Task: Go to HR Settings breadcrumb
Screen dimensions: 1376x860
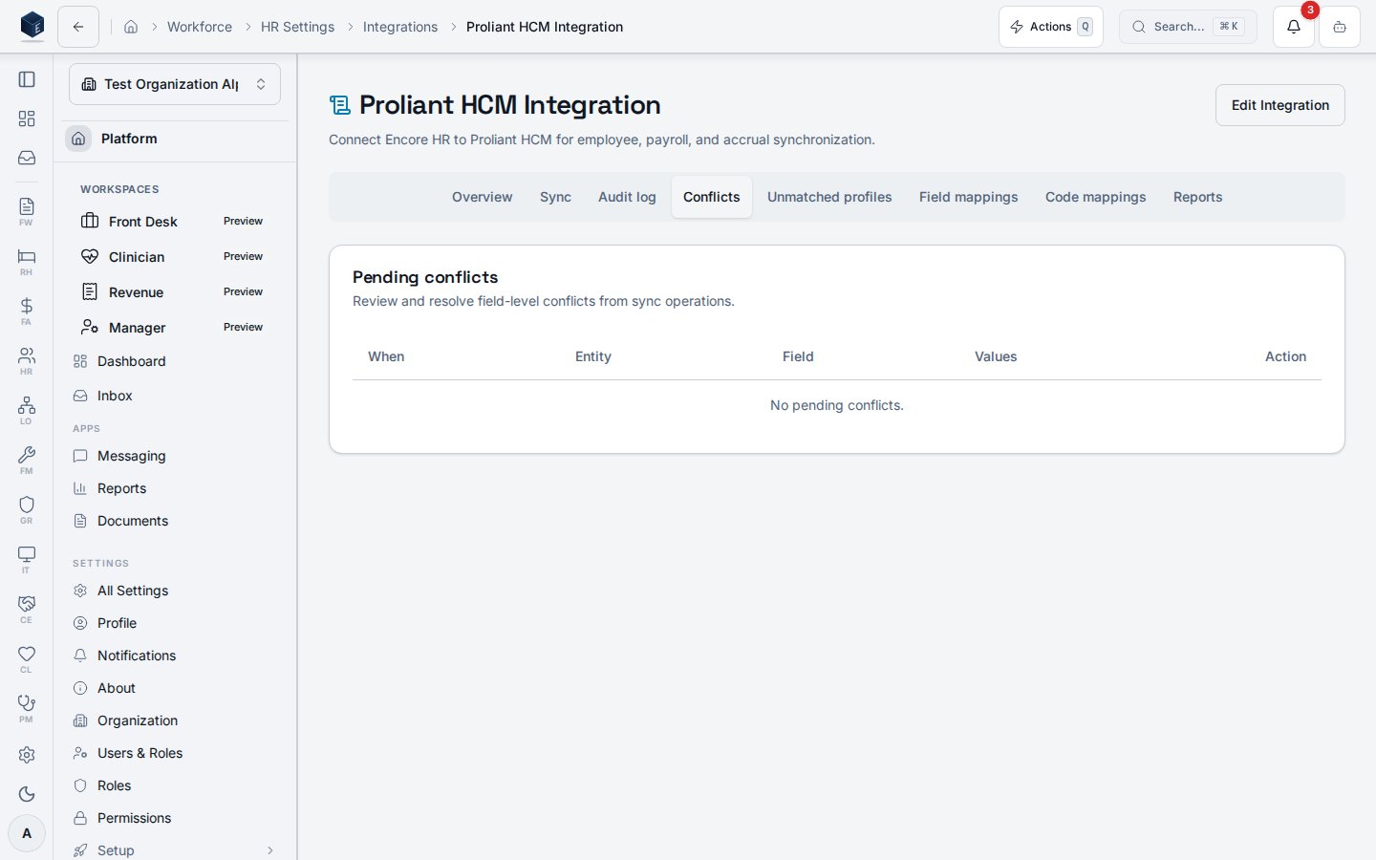Action: coord(297,27)
